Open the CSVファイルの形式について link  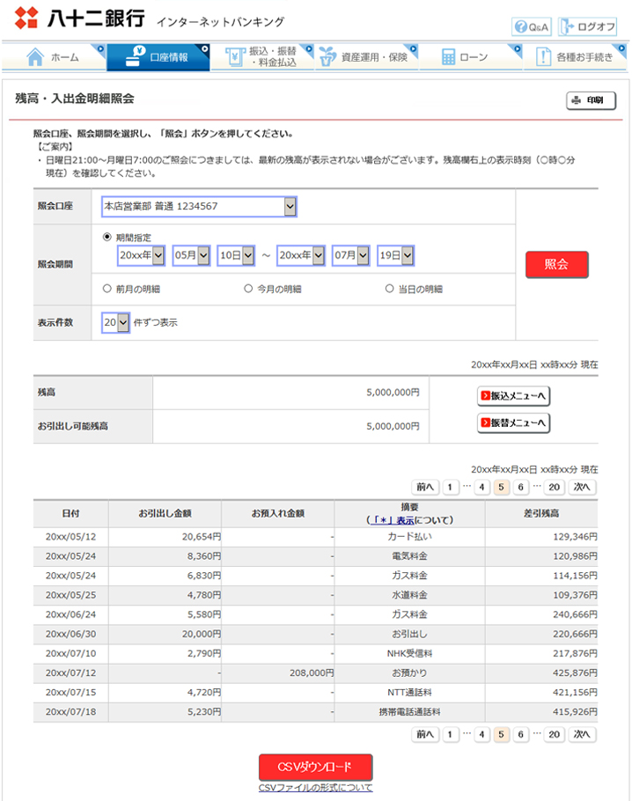click(x=315, y=788)
